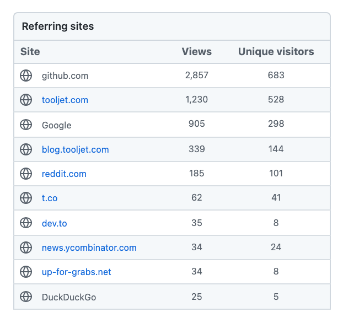Click the 528 unique visitors value
Screen dimensions: 343x323
276,99
